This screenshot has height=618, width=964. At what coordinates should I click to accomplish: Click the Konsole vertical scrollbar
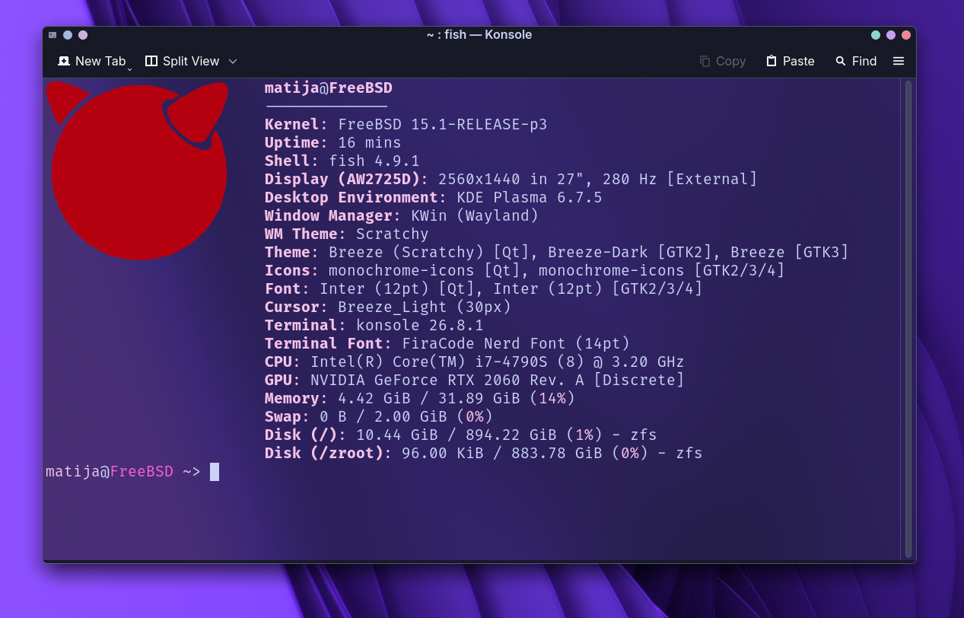908,320
